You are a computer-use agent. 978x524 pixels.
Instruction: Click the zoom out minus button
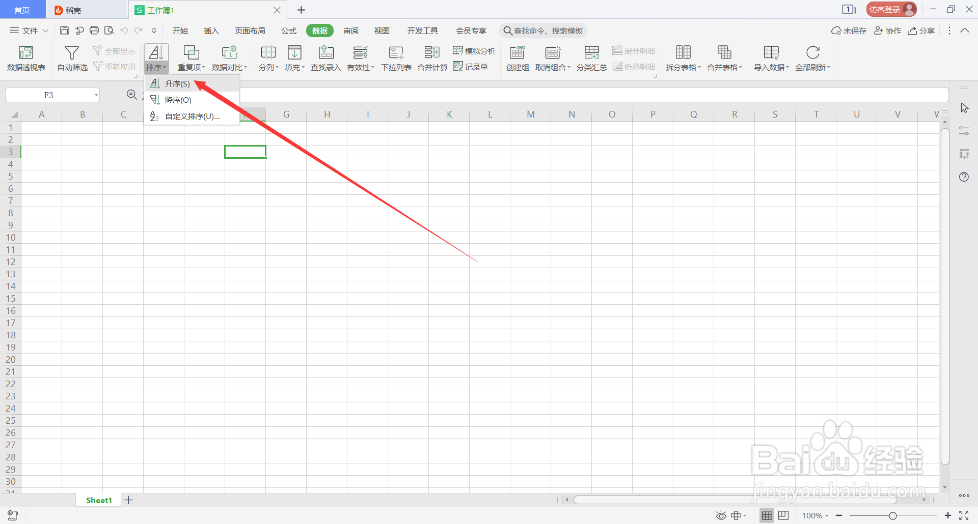point(839,516)
